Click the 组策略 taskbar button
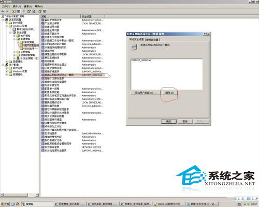This screenshot has width=259, height=207. [37, 204]
